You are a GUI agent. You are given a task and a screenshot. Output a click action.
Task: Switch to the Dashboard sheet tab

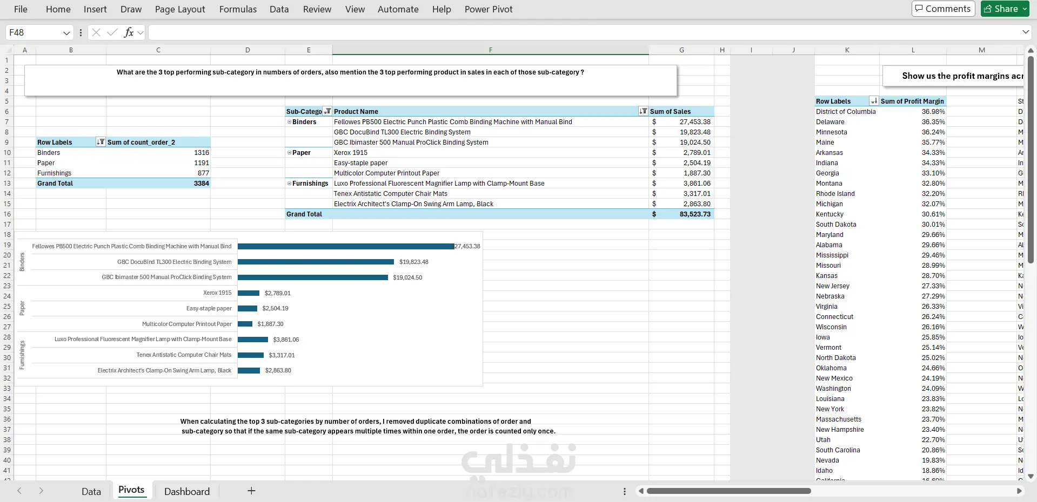(x=187, y=491)
